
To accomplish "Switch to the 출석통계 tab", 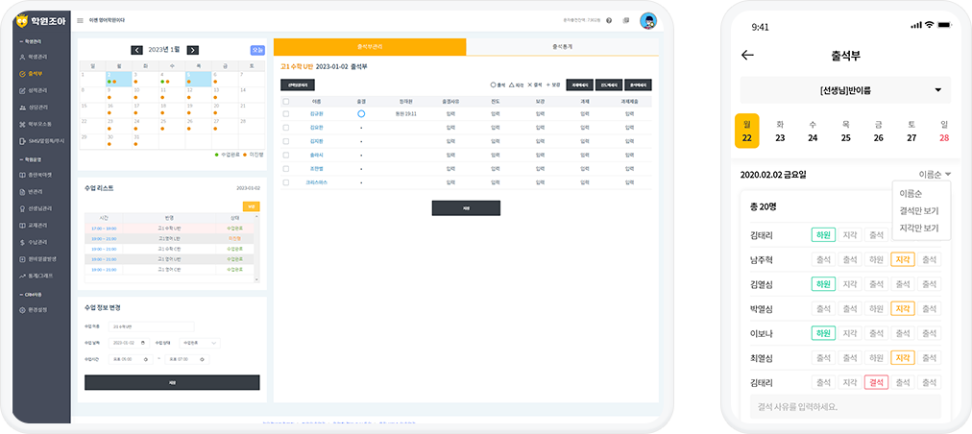I will (562, 46).
